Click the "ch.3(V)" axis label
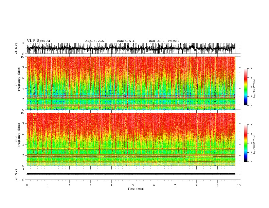 click(x=16, y=174)
